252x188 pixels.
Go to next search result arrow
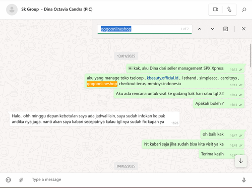(x=213, y=29)
